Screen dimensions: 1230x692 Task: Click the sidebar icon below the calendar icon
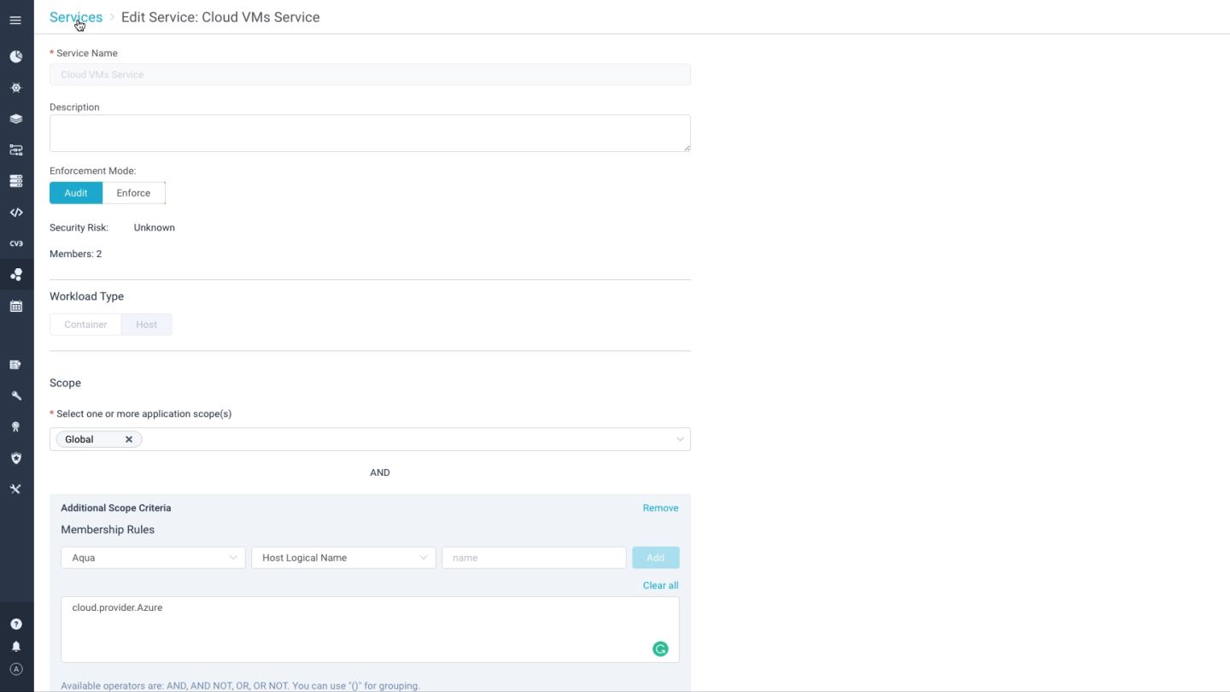coord(15,365)
